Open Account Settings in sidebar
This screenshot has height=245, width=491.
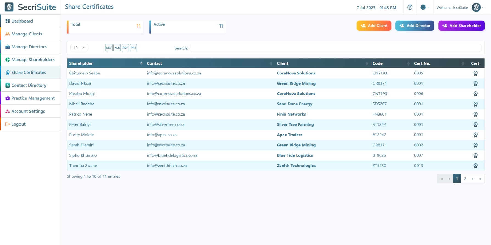30,111
